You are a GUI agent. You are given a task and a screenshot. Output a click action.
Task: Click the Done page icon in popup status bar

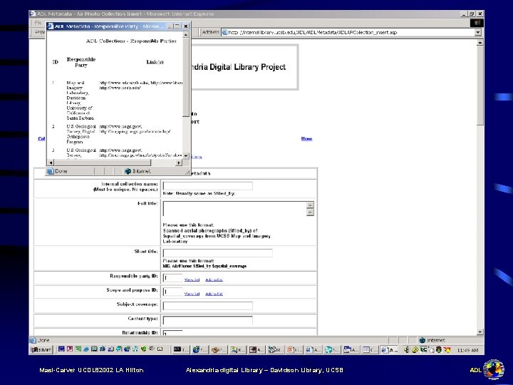click(51, 171)
